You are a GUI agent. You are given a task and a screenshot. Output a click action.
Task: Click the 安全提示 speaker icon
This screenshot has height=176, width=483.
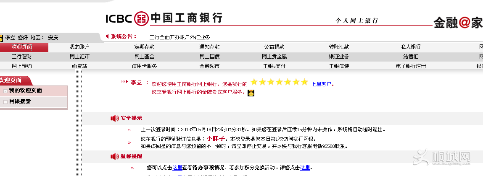click(x=115, y=118)
